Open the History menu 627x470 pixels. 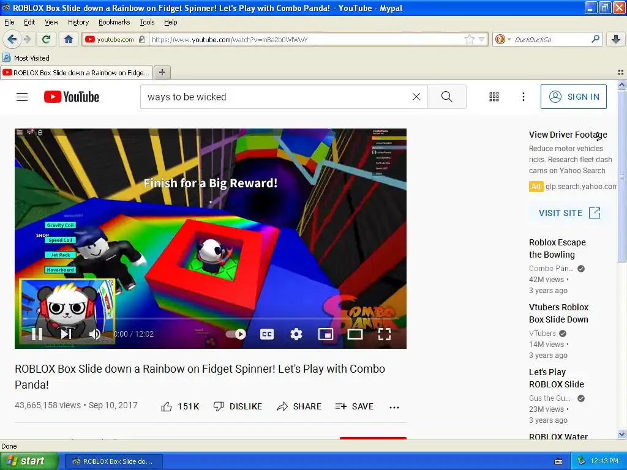tap(78, 22)
